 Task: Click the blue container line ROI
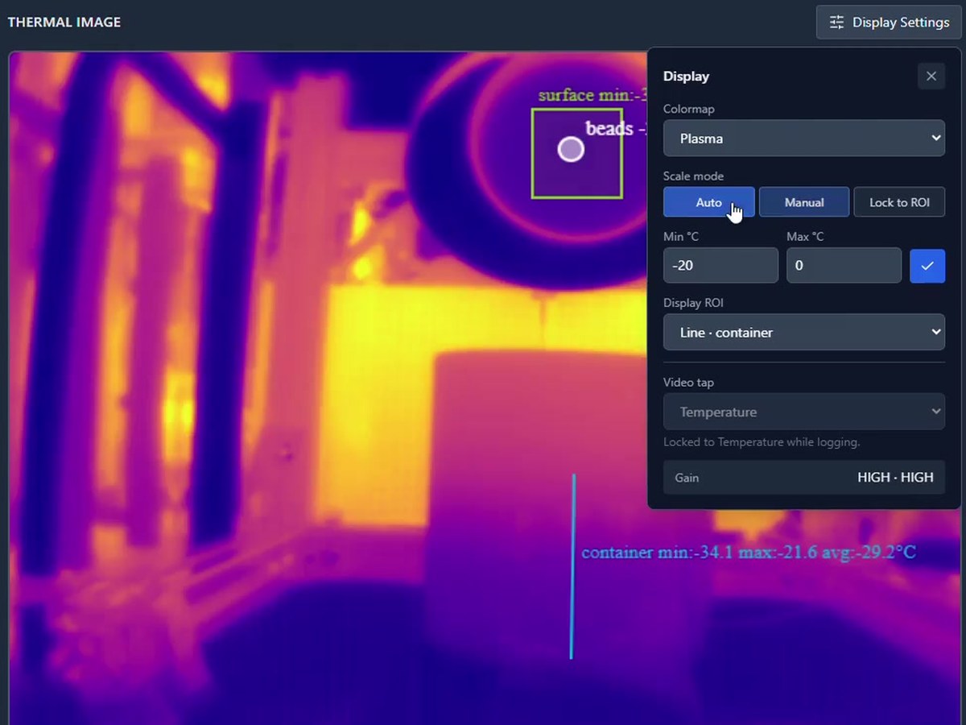[572, 566]
